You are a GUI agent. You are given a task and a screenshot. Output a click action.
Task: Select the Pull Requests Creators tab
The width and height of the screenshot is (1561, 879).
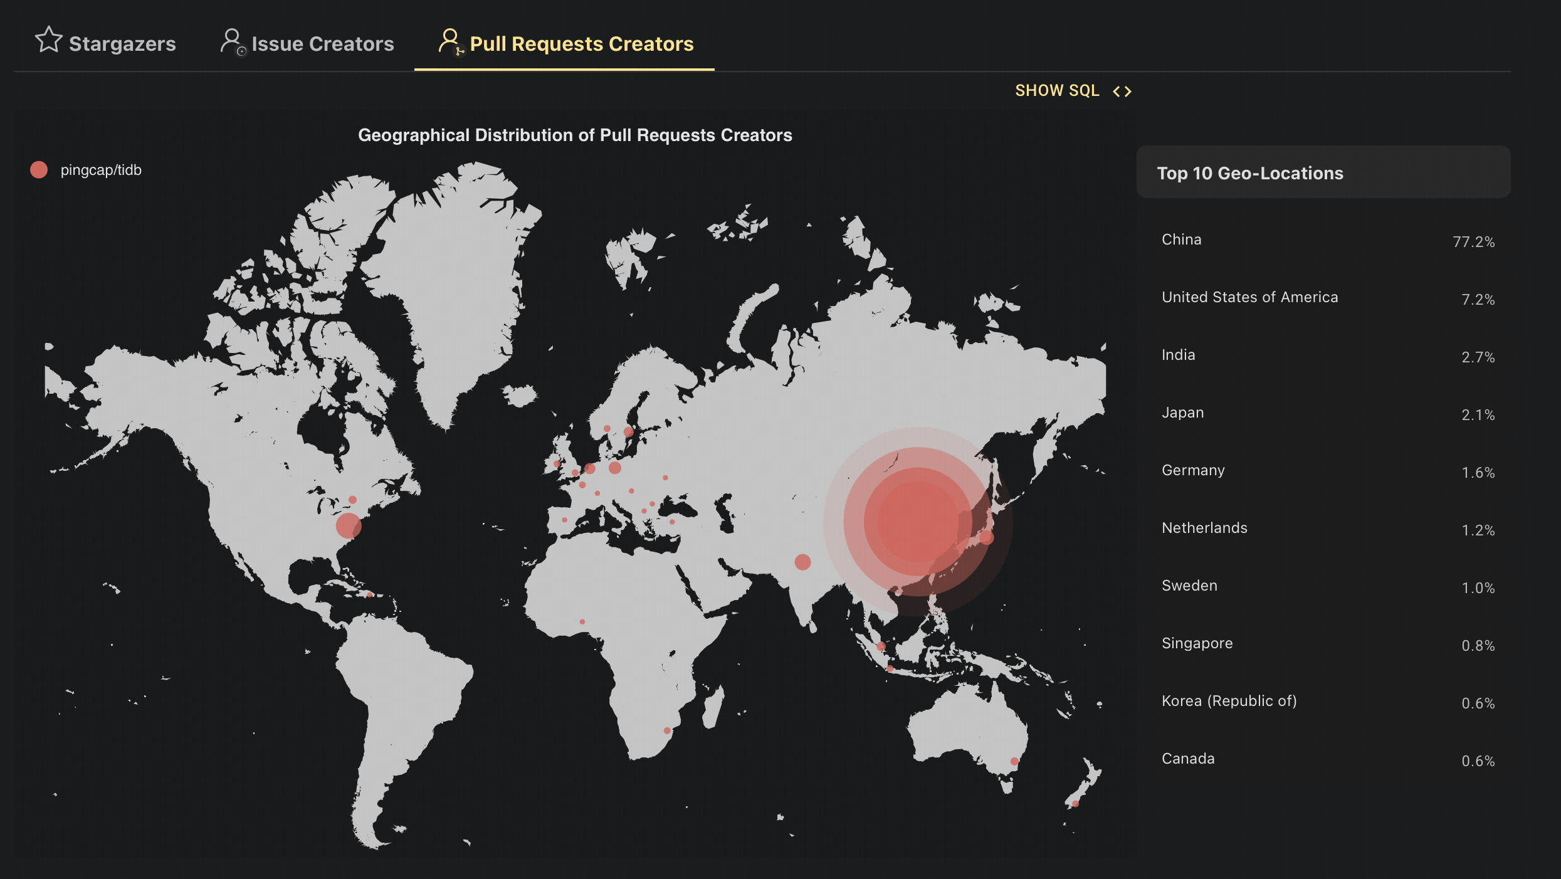[581, 44]
